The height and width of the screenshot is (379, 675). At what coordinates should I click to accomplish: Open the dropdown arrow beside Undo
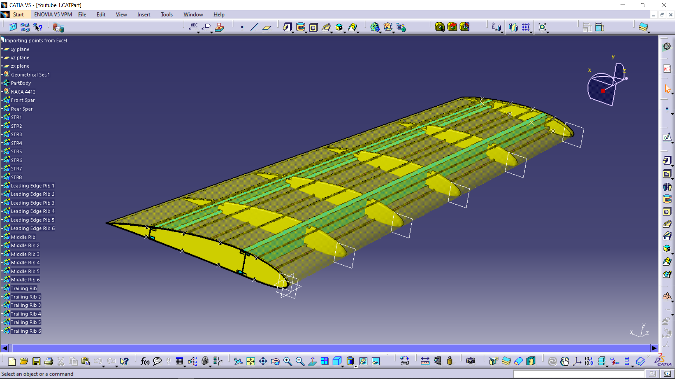[103, 366]
